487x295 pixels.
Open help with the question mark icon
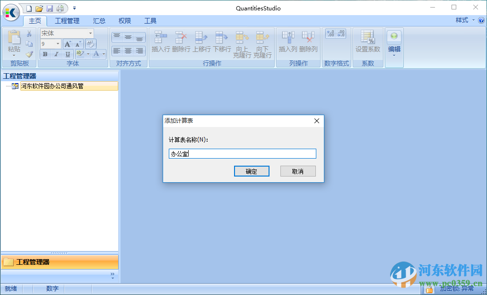click(481, 20)
